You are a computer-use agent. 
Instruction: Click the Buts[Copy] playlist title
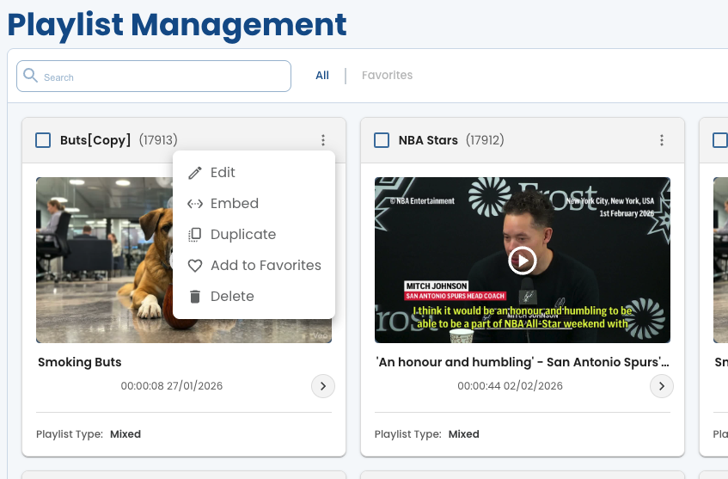(x=95, y=140)
